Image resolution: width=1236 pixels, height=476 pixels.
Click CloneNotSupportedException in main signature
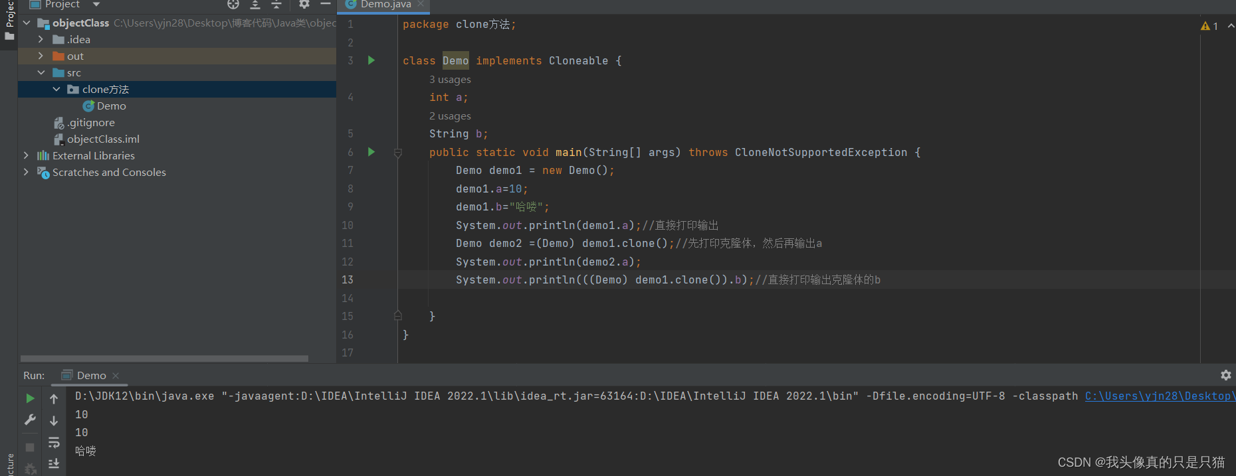point(821,153)
